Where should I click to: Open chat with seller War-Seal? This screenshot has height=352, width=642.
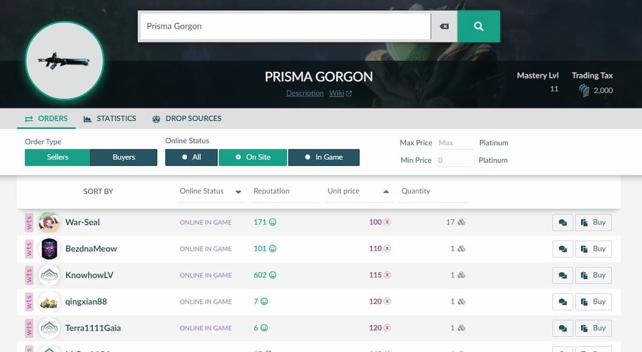pos(562,222)
